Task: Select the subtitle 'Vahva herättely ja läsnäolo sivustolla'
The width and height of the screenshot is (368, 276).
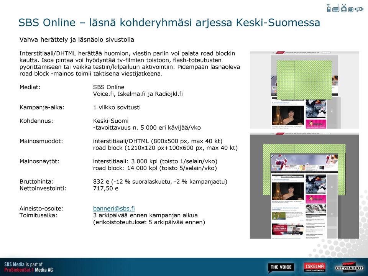Action: coord(77,39)
